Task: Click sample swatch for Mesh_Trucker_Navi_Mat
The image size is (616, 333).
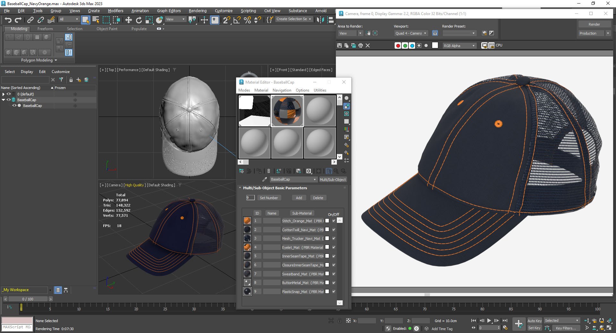Action: pos(247,238)
